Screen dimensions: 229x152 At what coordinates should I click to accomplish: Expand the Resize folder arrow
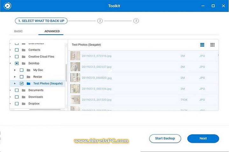(15, 77)
